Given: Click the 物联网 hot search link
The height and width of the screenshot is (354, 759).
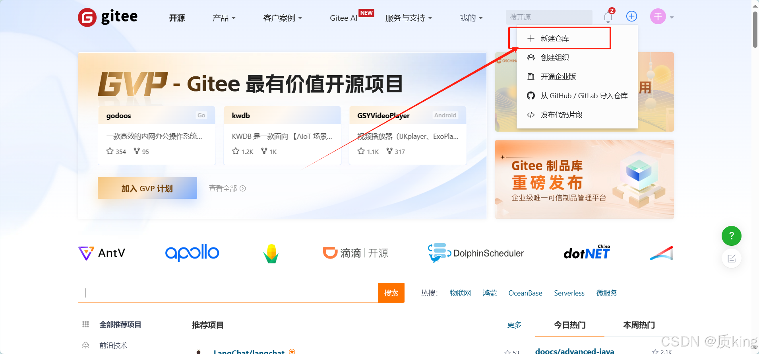Looking at the screenshot, I should pos(460,293).
